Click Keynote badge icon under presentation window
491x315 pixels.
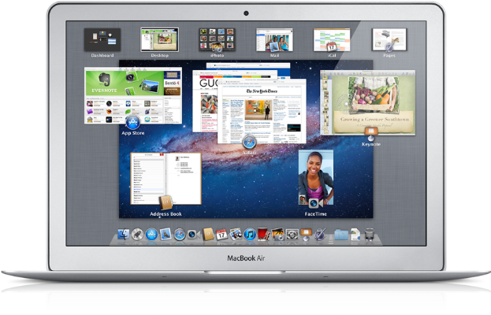371,134
